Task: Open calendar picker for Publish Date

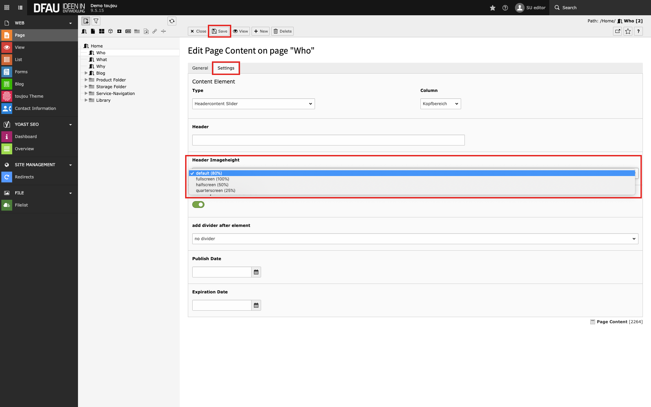Action: [256, 272]
